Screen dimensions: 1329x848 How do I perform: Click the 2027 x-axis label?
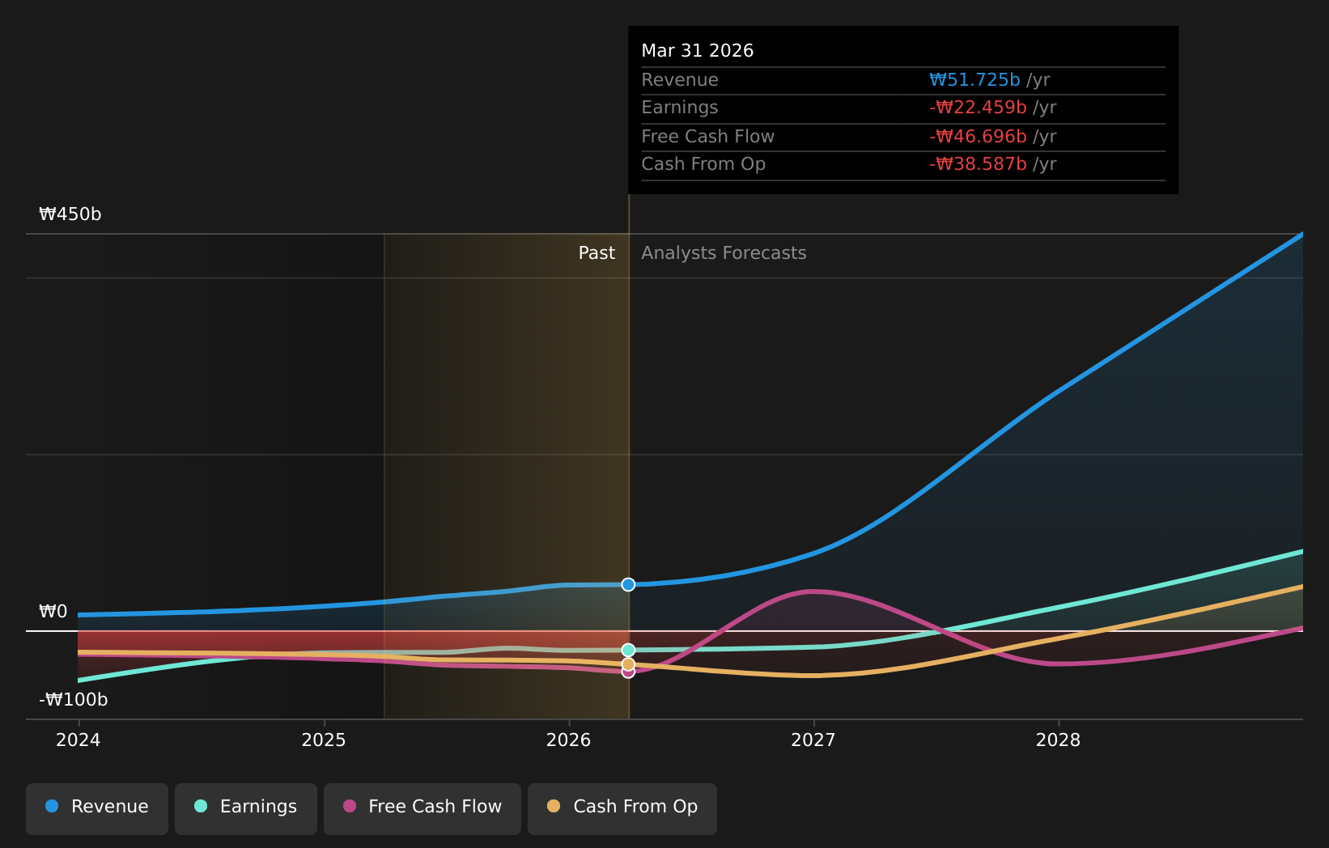[x=813, y=740]
